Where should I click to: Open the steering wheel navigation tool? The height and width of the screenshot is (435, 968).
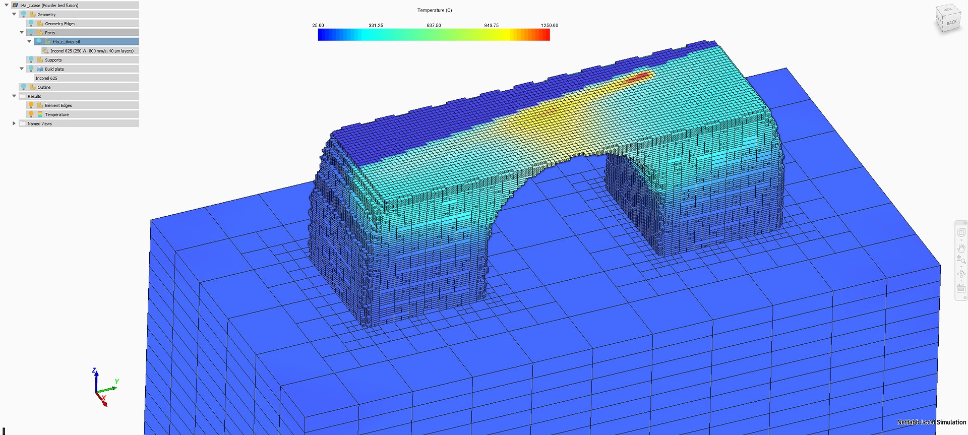(961, 233)
